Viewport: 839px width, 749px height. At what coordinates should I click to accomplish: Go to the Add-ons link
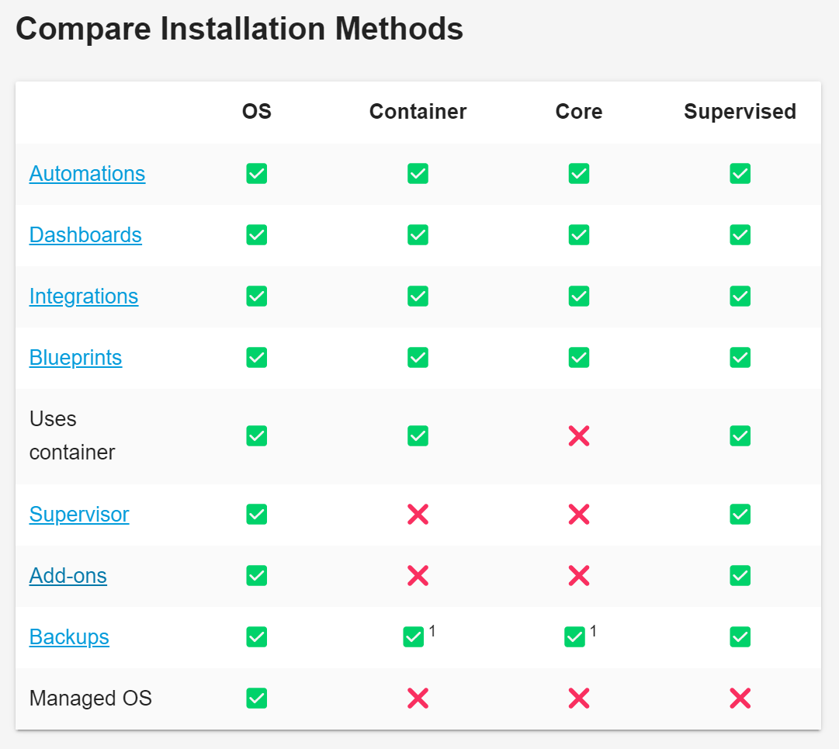pyautogui.click(x=68, y=576)
